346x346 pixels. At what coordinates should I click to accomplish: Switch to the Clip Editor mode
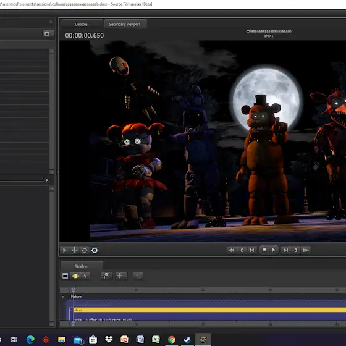pos(65,276)
